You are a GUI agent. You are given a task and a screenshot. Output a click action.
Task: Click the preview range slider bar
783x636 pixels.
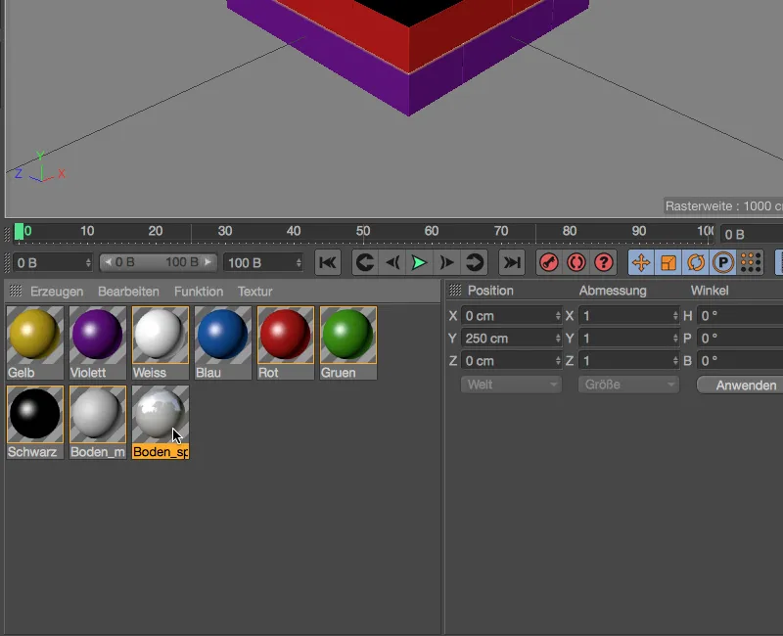158,262
